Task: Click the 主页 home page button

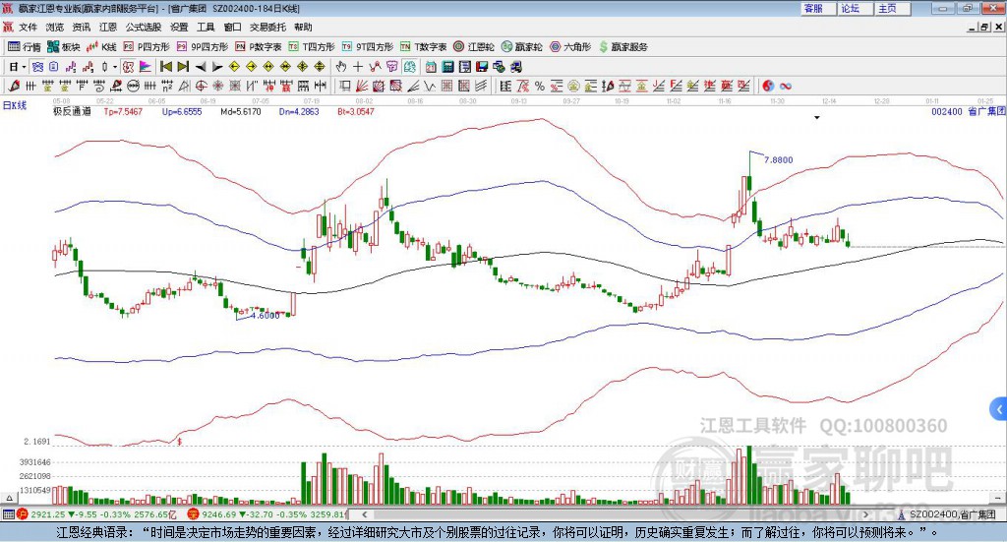Action: (893, 8)
